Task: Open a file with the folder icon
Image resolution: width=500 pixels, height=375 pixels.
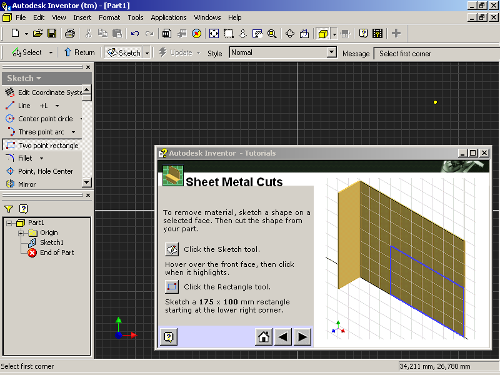Action: point(37,33)
